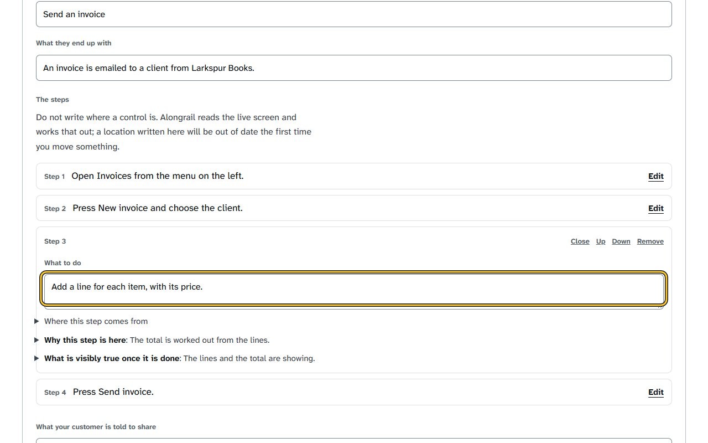The height and width of the screenshot is (443, 708).
Task: Click the 'Step 1' label
Action: [54, 177]
